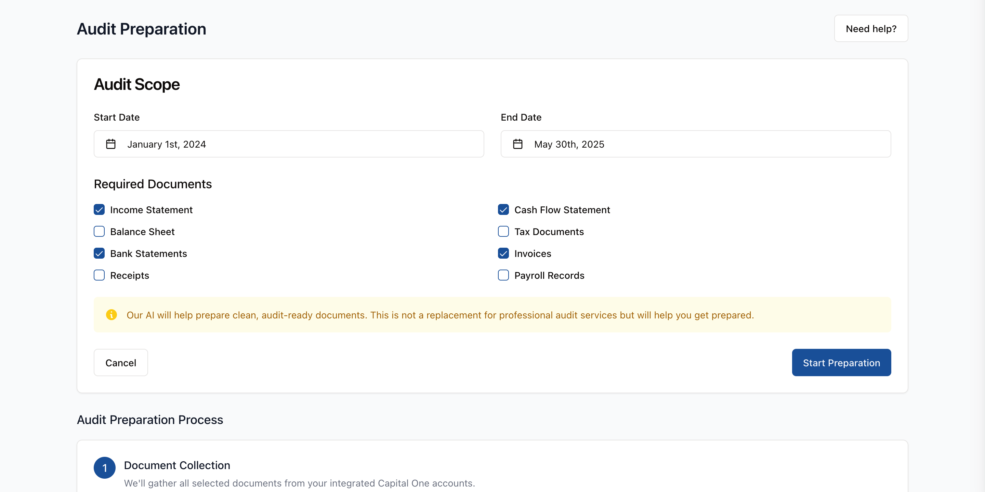The width and height of the screenshot is (985, 492).
Task: Open the Start Date picker field
Action: click(289, 144)
